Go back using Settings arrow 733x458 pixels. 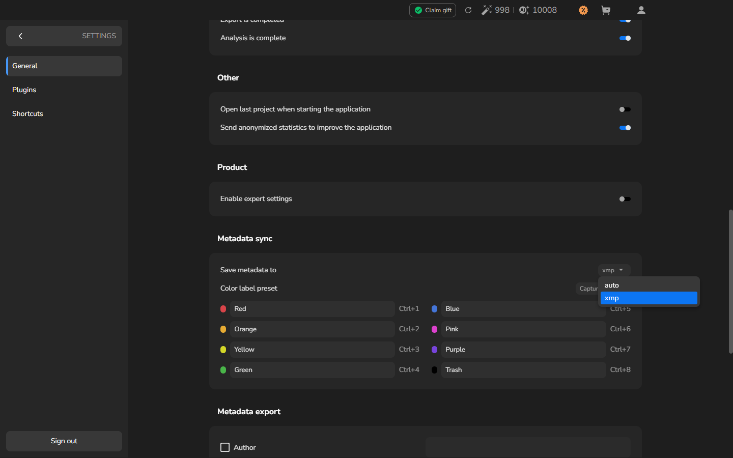(20, 36)
